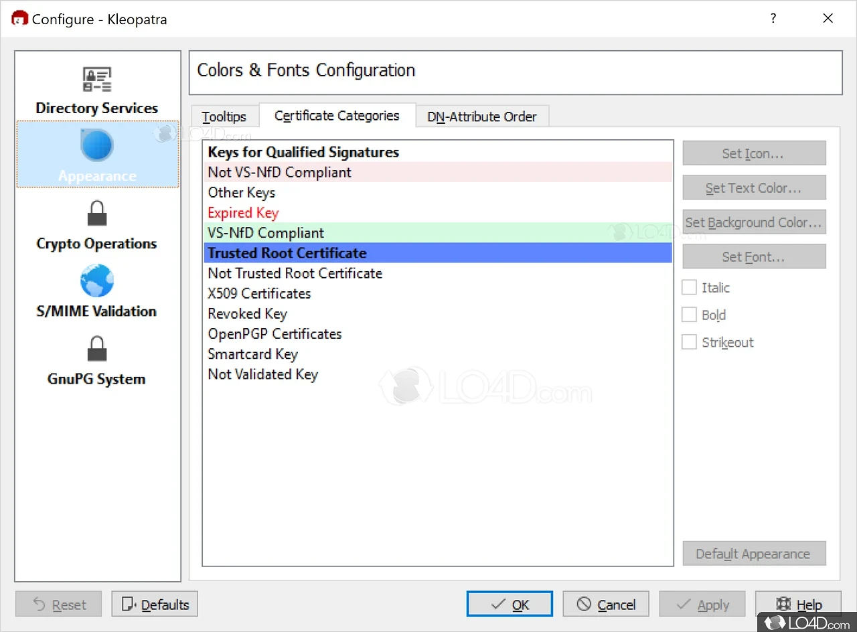Click the gear icon on the Help button
This screenshot has height=632, width=857.
[785, 604]
